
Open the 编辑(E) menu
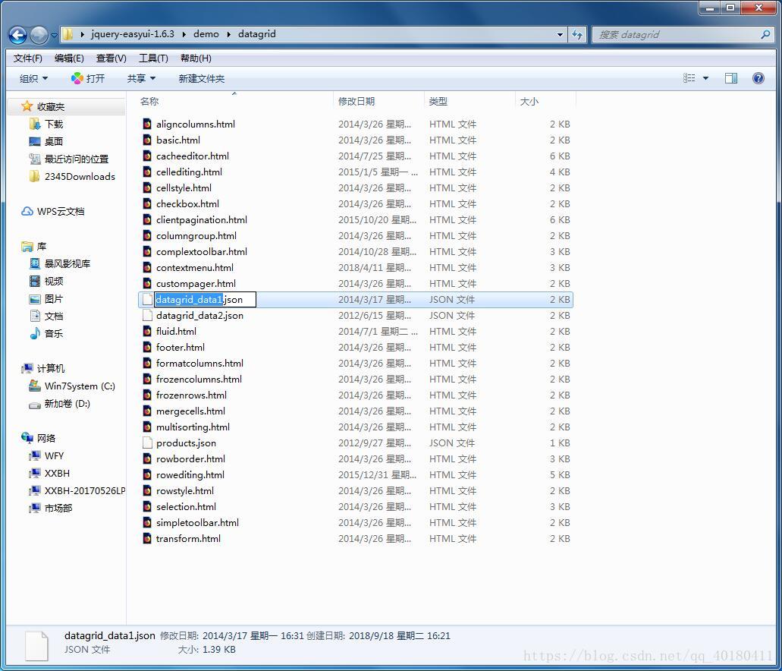coord(69,58)
